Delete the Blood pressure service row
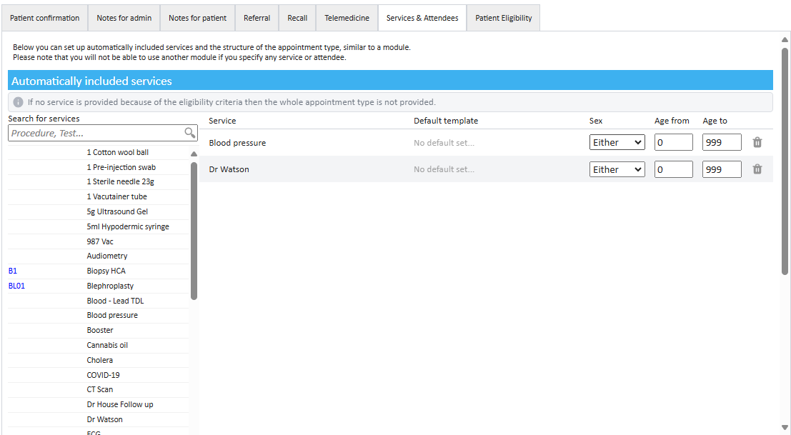 [x=757, y=143]
